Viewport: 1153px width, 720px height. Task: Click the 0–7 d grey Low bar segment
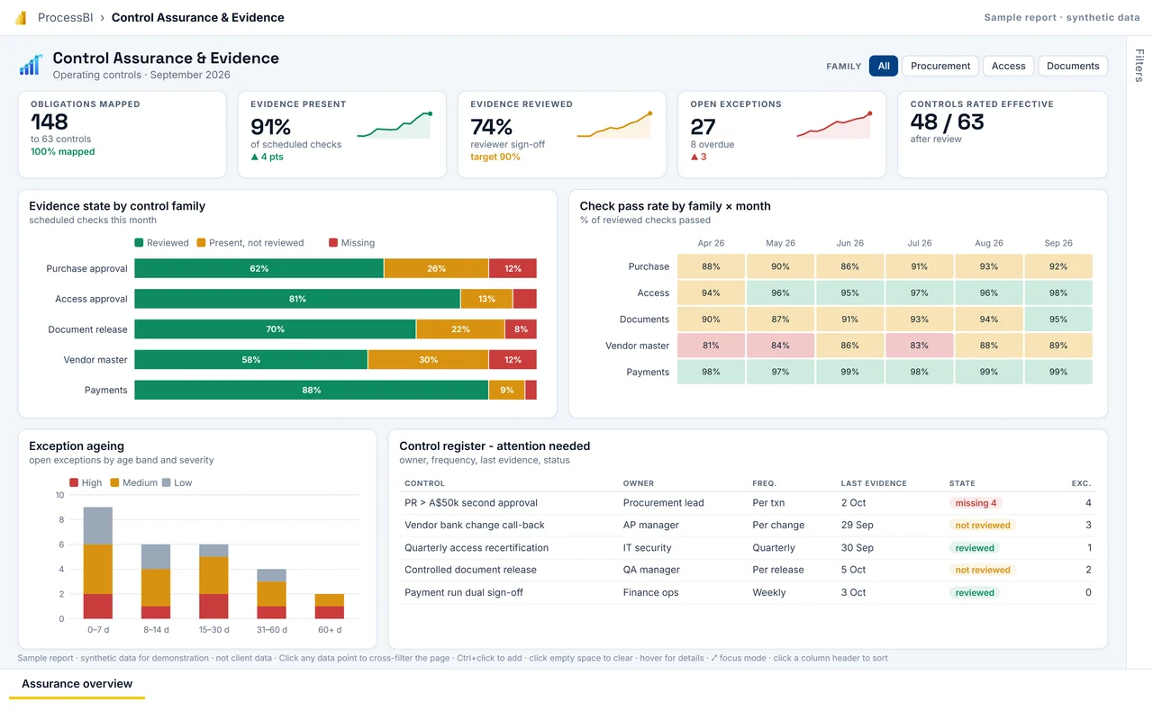(x=98, y=526)
